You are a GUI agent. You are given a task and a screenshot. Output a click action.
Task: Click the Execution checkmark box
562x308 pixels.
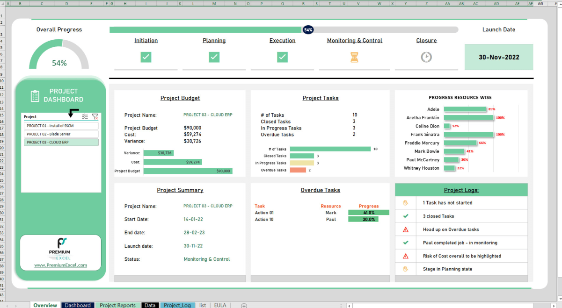pyautogui.click(x=282, y=57)
